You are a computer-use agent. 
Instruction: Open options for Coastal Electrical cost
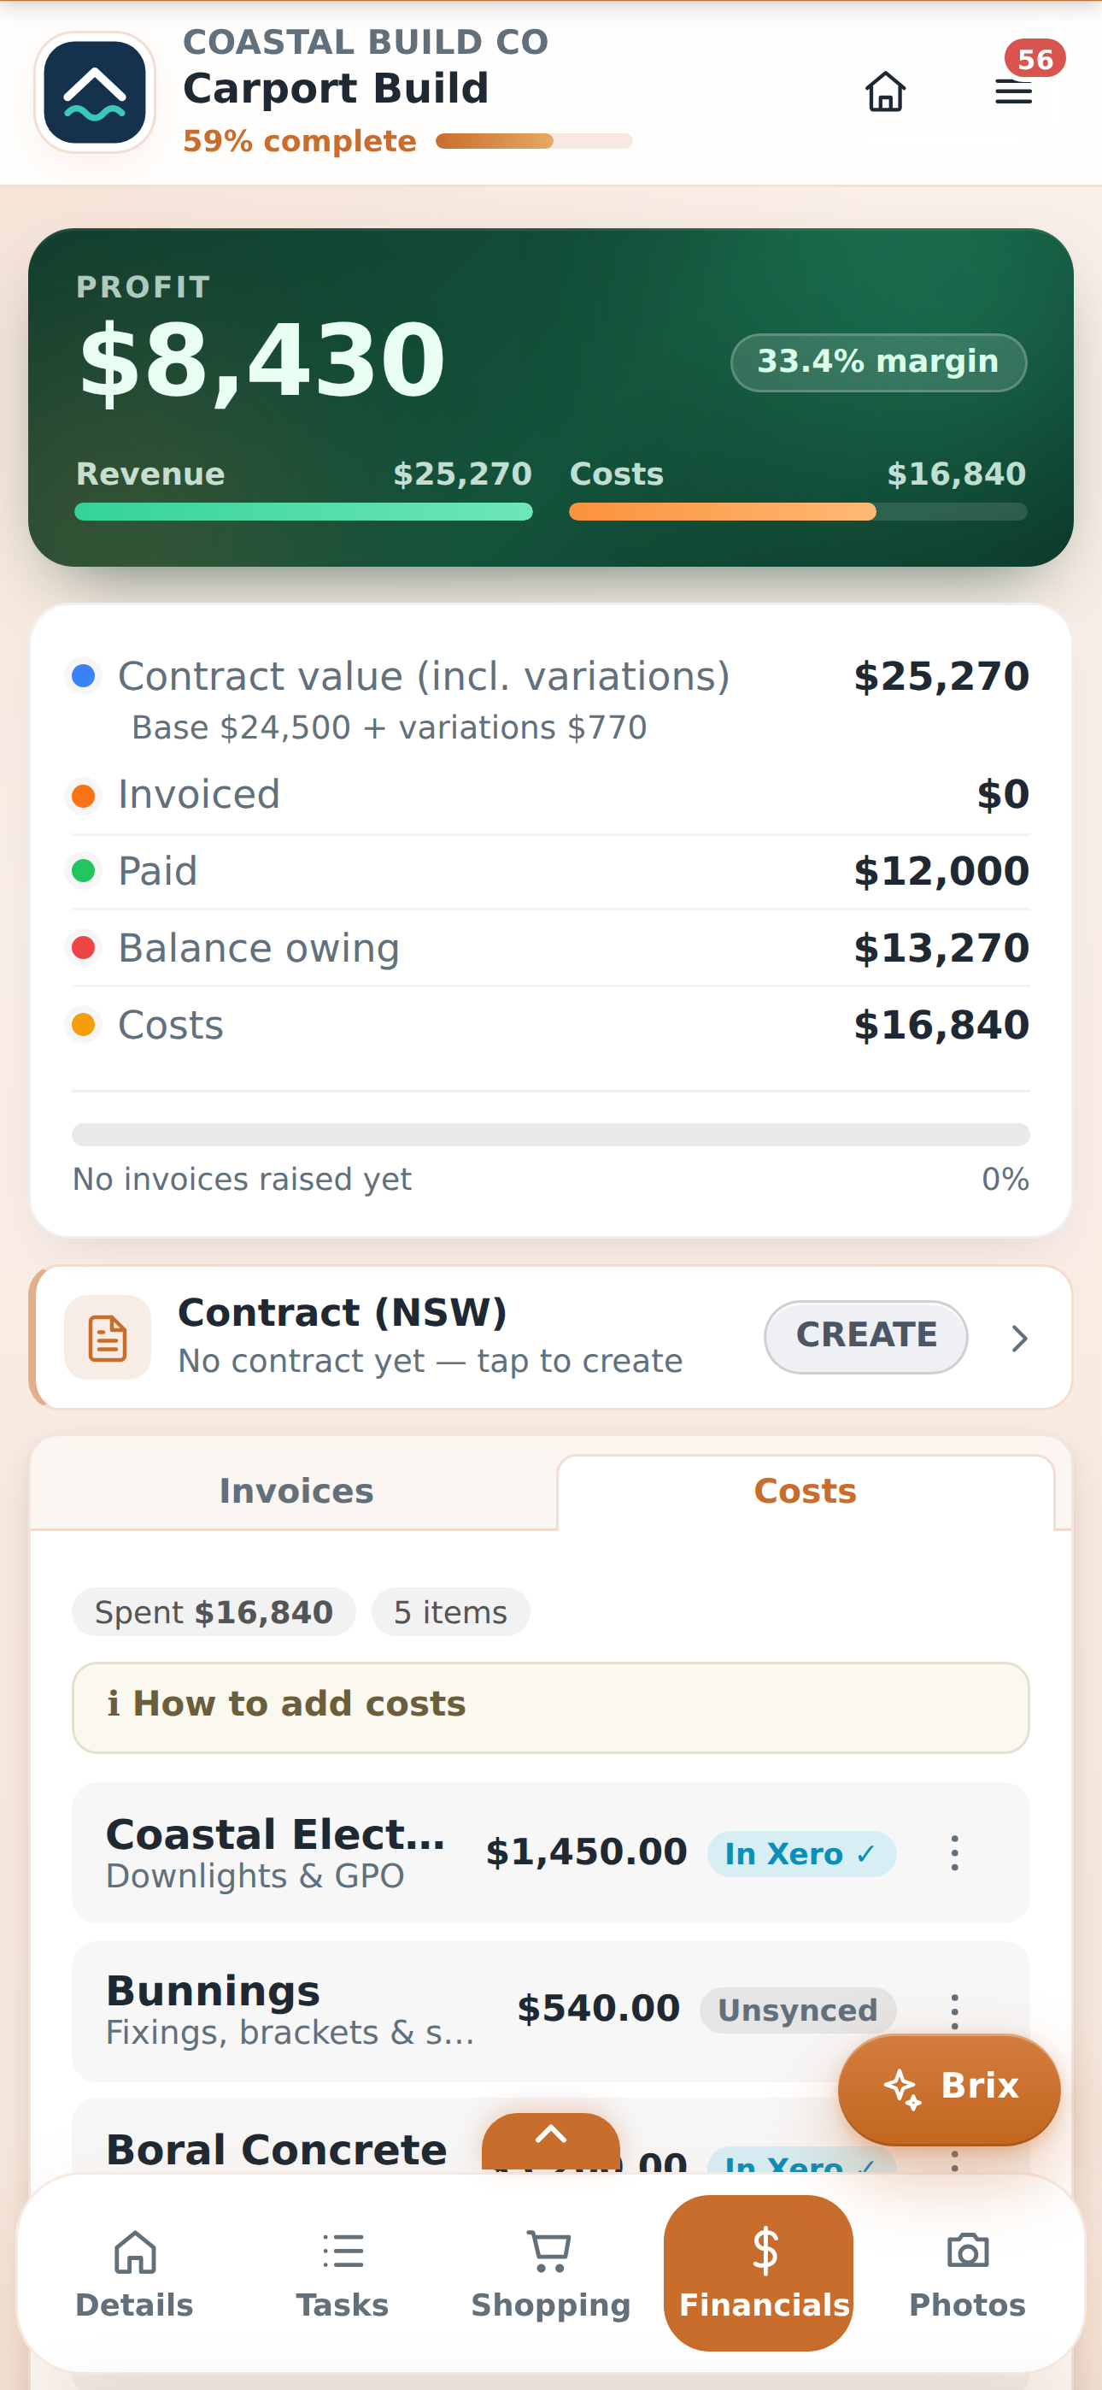tap(954, 1853)
